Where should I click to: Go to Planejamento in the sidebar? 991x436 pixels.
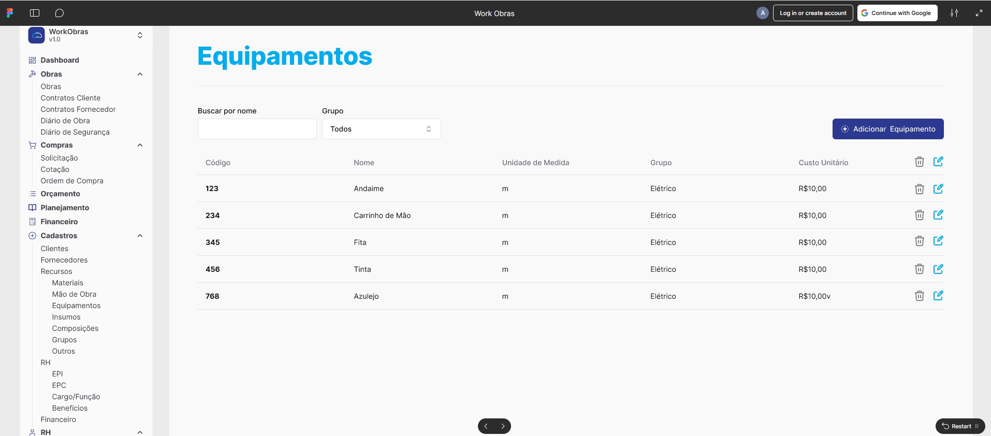pyautogui.click(x=65, y=208)
